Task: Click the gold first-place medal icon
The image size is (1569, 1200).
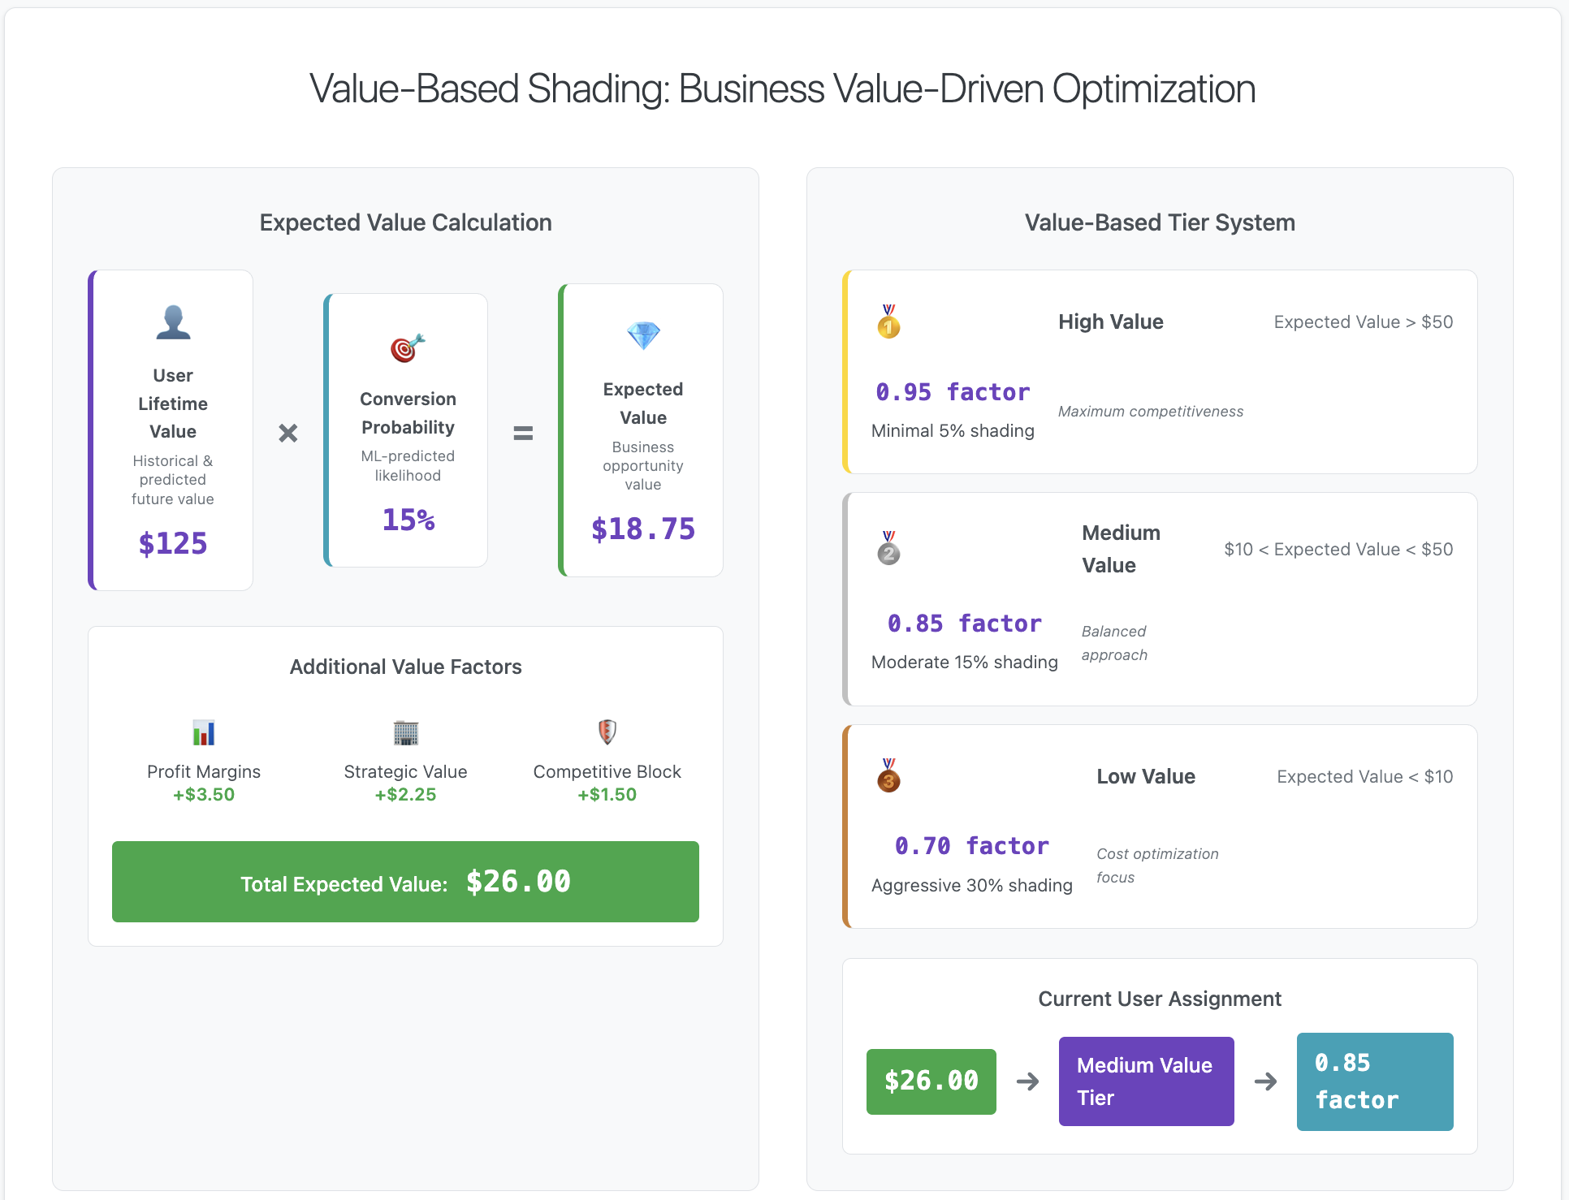Action: [888, 322]
